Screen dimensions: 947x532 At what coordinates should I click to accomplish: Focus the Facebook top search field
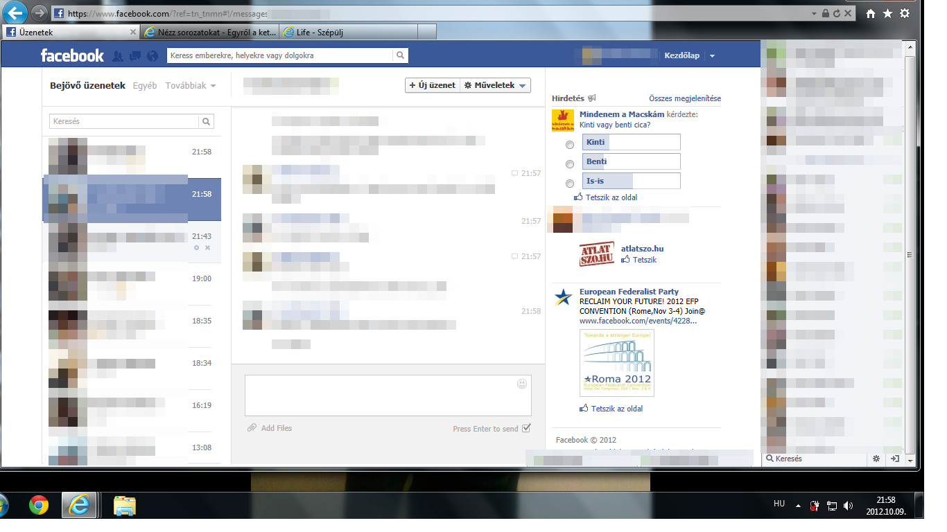click(280, 55)
